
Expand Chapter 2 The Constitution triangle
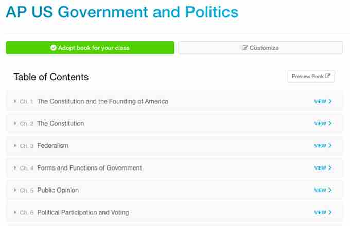[15, 123]
